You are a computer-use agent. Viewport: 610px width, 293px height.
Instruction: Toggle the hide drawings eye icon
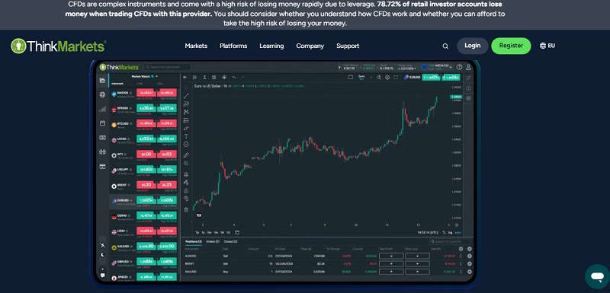pos(186,198)
